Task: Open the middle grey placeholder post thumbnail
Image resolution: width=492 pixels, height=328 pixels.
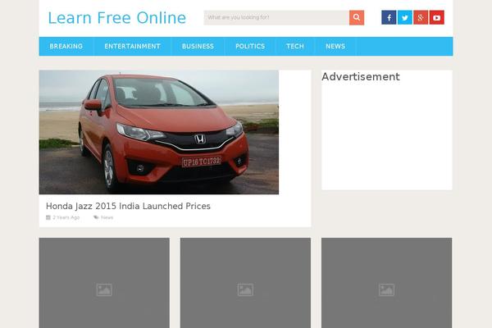Action: pos(245,283)
